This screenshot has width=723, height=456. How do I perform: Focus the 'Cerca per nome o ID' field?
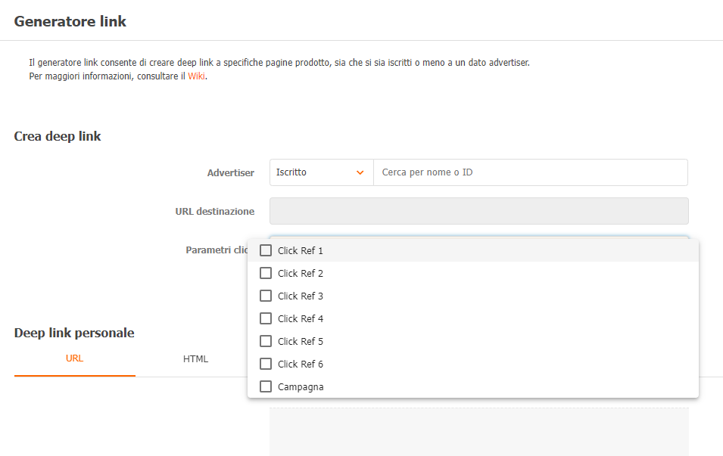point(530,172)
